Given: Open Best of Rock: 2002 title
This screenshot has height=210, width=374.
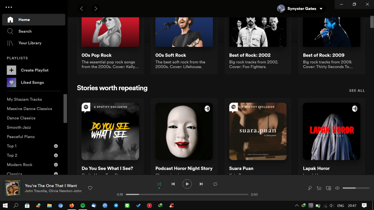Looking at the screenshot, I should (250, 55).
